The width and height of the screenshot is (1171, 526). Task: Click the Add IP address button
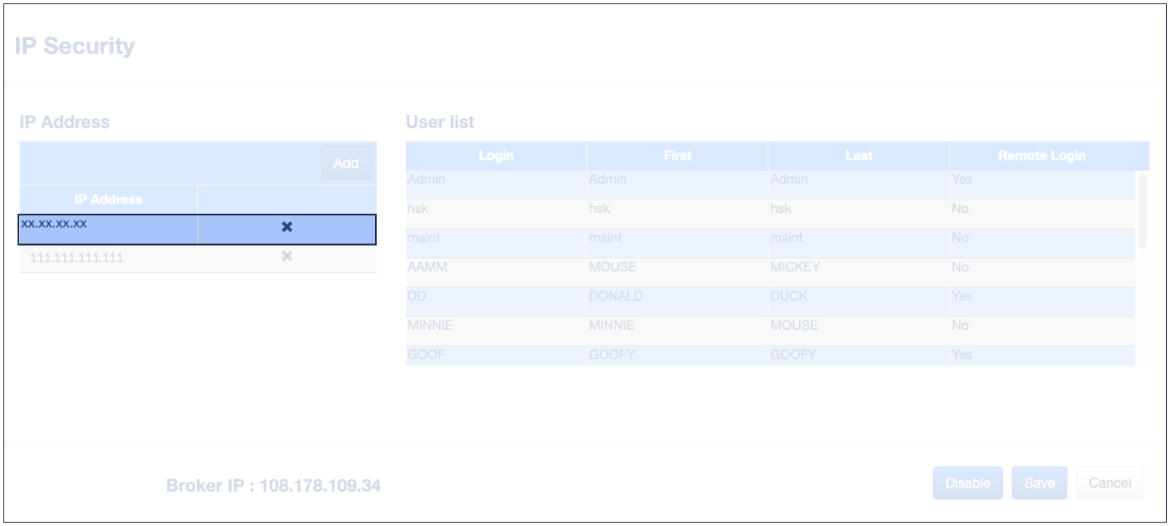[346, 164]
